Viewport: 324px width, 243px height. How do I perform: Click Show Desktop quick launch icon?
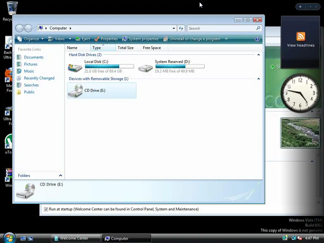coord(23,239)
